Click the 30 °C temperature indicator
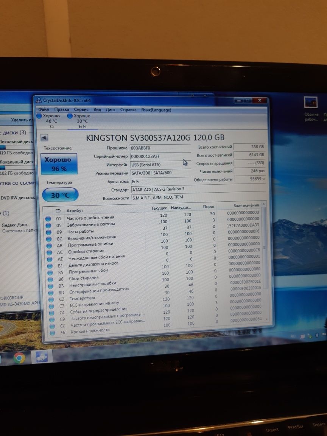Screen dimensions: 327x436 [x=60, y=195]
